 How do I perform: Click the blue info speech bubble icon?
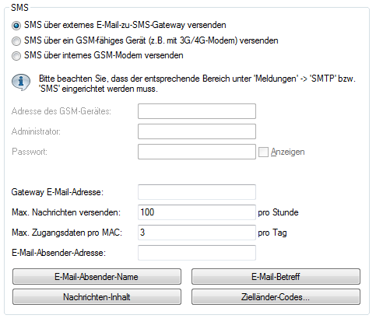[x=21, y=82]
